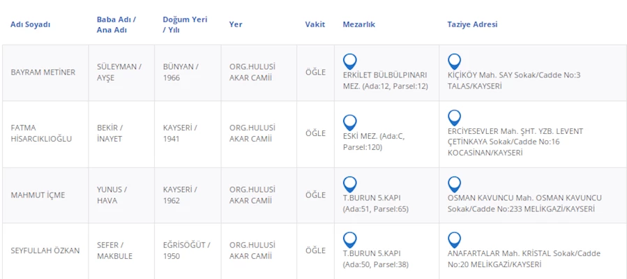The width and height of the screenshot is (627, 279).
Task: Click cemetery location pin for Fatma Hisarcıklıoğlu
Action: pyautogui.click(x=350, y=122)
